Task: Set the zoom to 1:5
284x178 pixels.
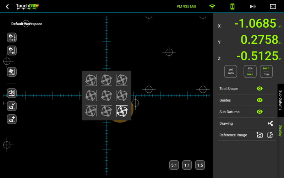Action: pyautogui.click(x=200, y=165)
